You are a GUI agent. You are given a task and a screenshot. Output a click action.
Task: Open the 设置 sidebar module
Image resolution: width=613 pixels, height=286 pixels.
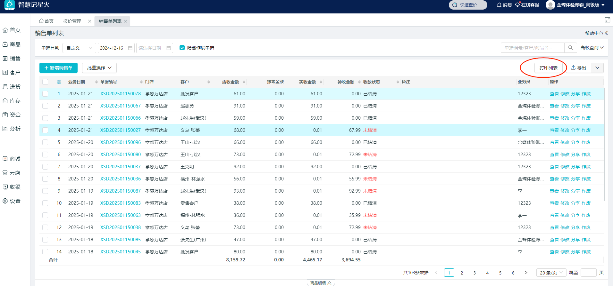pos(12,201)
